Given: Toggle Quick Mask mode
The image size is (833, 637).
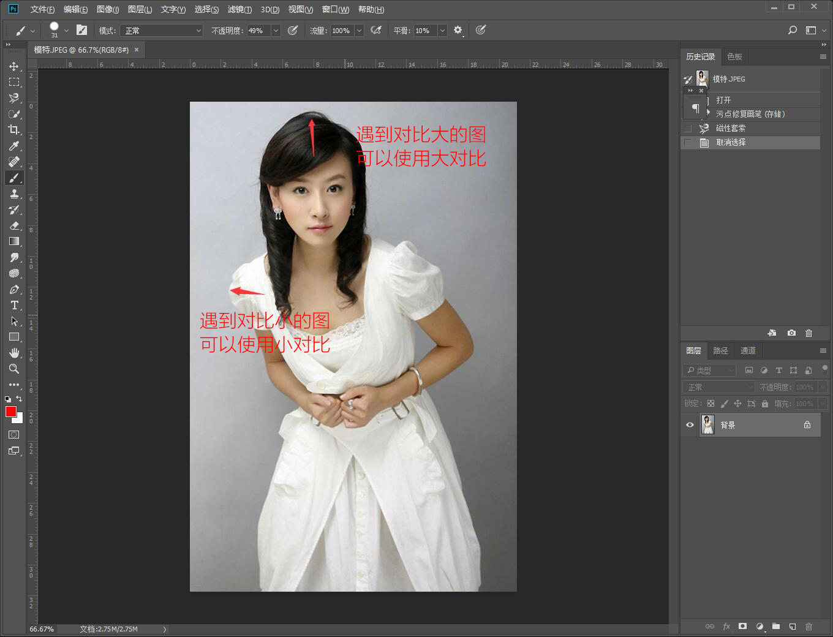Looking at the screenshot, I should (x=13, y=434).
